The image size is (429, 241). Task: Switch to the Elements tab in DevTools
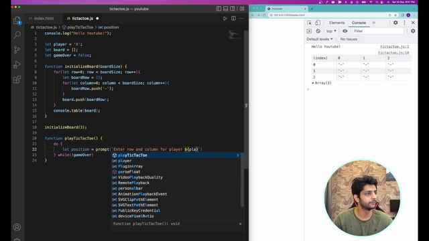[x=336, y=23]
